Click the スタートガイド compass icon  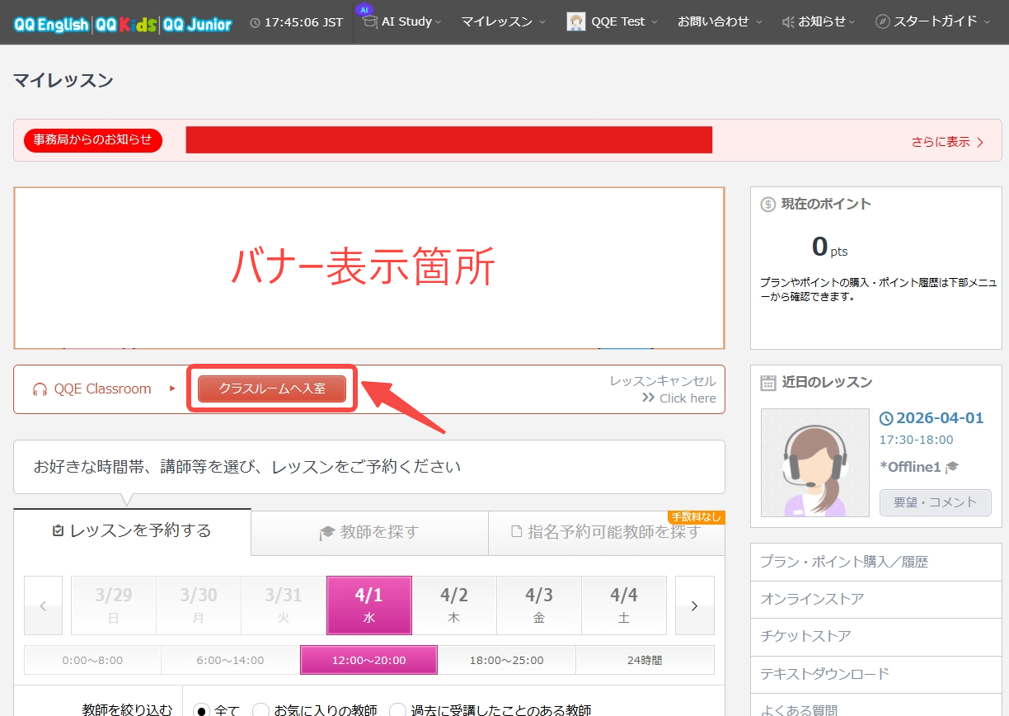pos(883,22)
